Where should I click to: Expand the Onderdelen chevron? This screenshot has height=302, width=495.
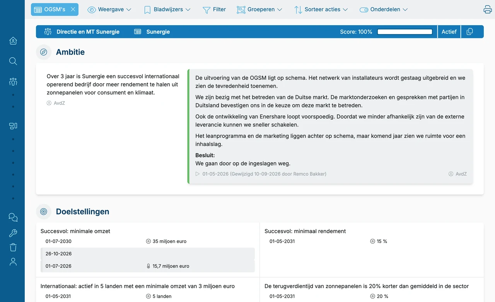click(x=405, y=10)
